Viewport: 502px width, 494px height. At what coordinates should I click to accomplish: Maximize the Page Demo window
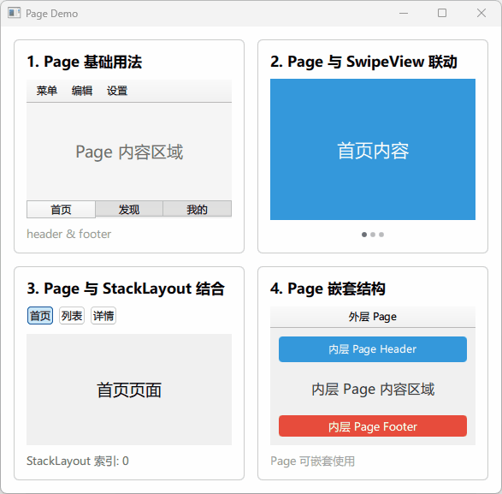click(x=442, y=13)
